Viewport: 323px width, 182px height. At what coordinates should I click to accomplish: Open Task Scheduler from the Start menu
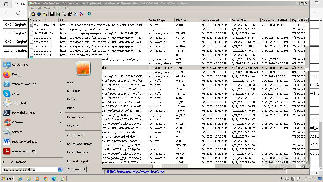point(32,103)
